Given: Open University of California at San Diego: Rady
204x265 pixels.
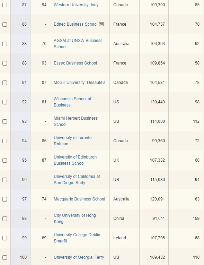Looking at the screenshot, I should click(77, 179).
